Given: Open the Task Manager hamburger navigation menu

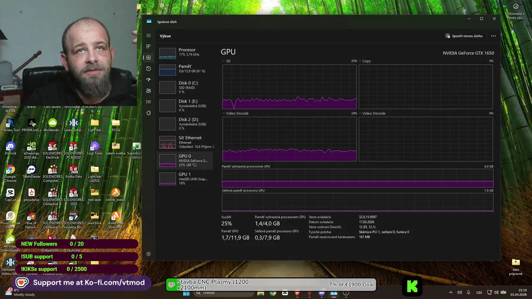Looking at the screenshot, I should pos(148,36).
